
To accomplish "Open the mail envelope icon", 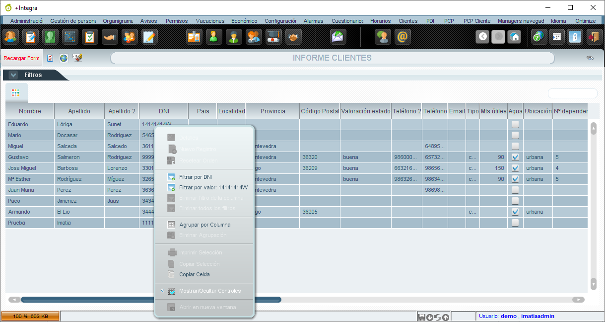I will [338, 37].
